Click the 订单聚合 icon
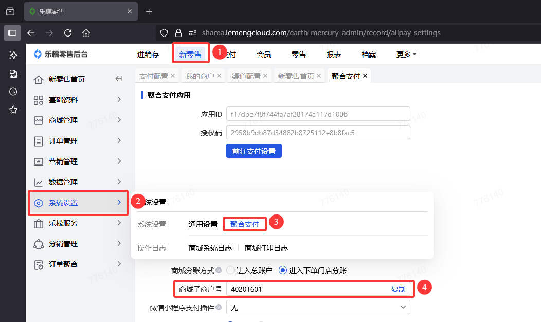The image size is (541, 322). tap(38, 265)
